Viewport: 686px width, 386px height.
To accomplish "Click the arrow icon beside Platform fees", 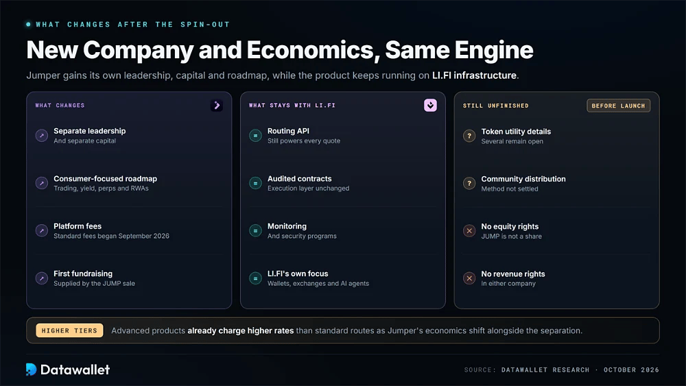I will coord(42,230).
